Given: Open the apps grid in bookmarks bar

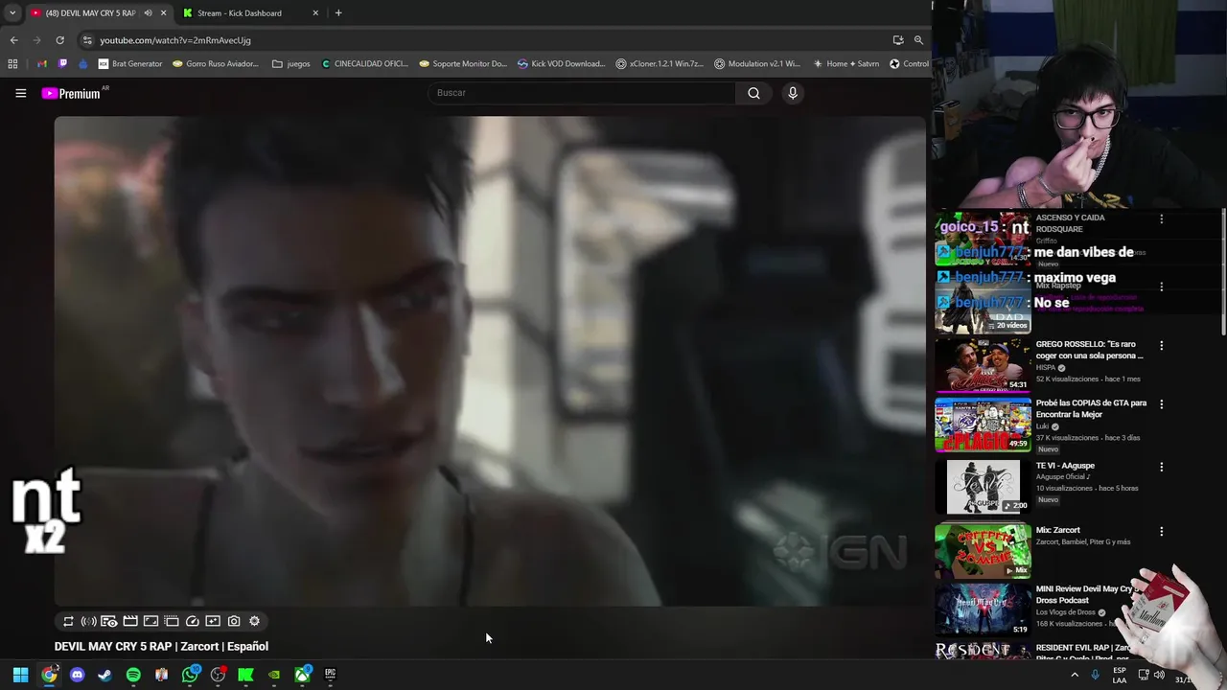Looking at the screenshot, I should point(12,64).
